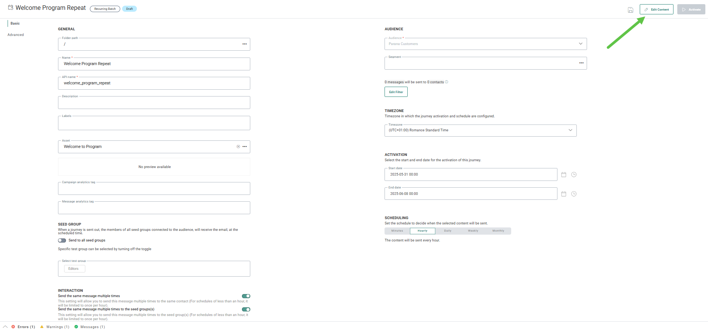
Task: Toggle Send the same message multiple times
Action: point(246,296)
